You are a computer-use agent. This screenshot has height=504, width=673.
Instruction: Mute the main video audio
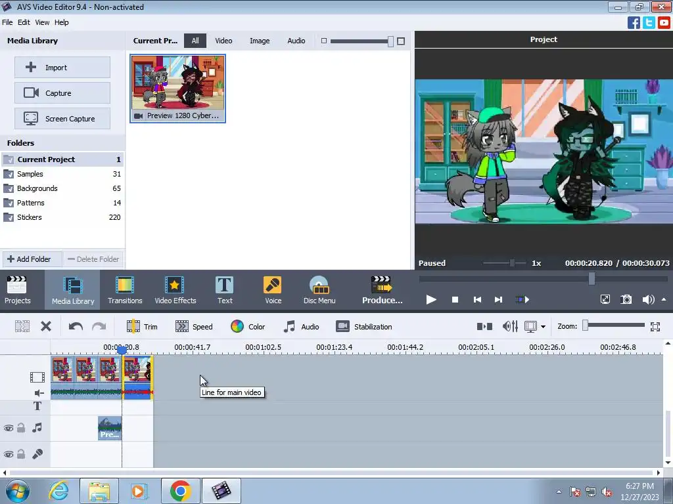[x=39, y=393]
